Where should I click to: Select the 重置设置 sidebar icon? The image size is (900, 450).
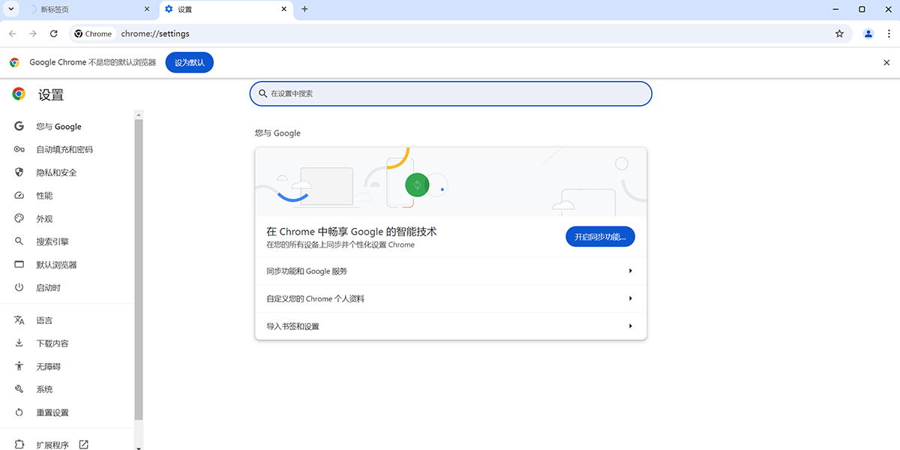click(x=19, y=412)
